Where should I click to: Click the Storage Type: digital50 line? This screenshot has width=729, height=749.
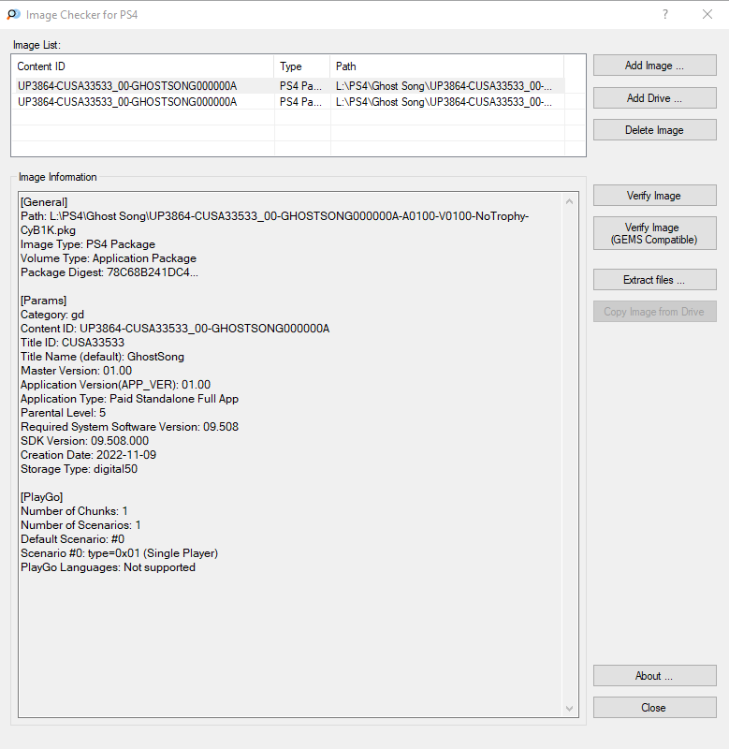80,469
